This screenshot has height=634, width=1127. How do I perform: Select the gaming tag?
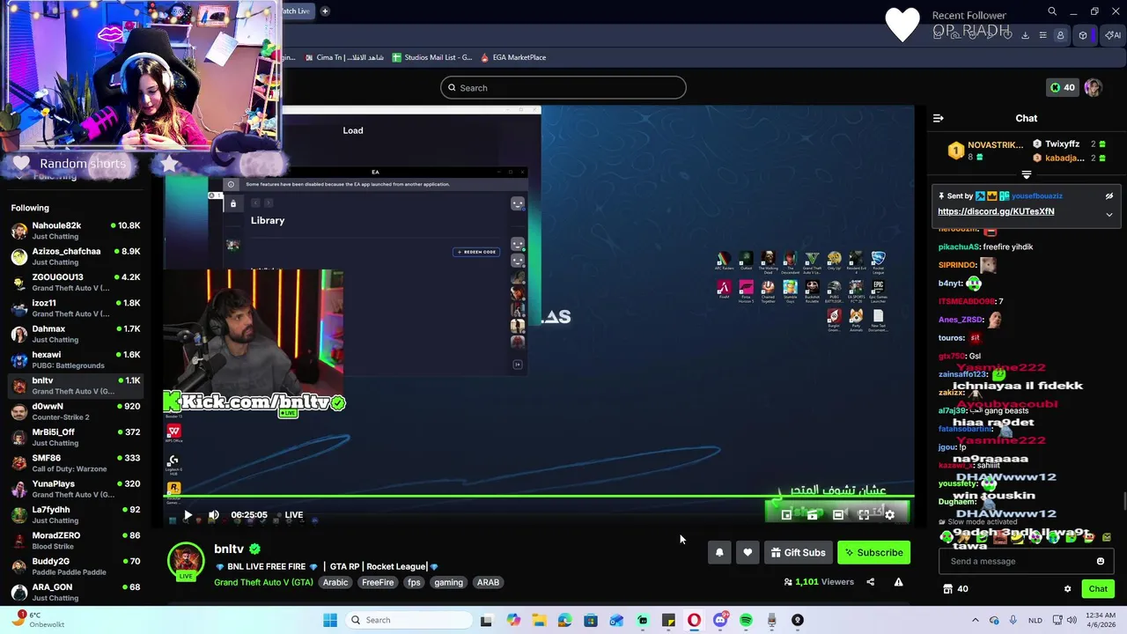point(448,582)
